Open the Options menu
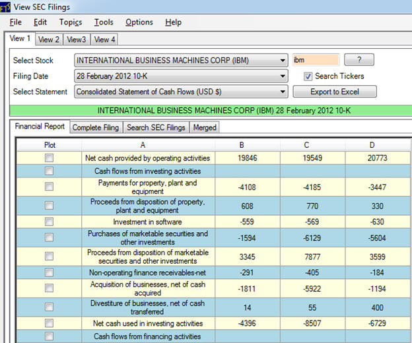 click(139, 22)
